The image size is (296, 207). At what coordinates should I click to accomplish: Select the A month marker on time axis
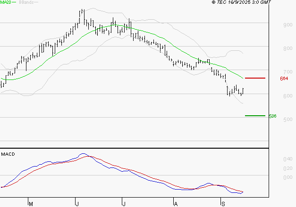176,204
